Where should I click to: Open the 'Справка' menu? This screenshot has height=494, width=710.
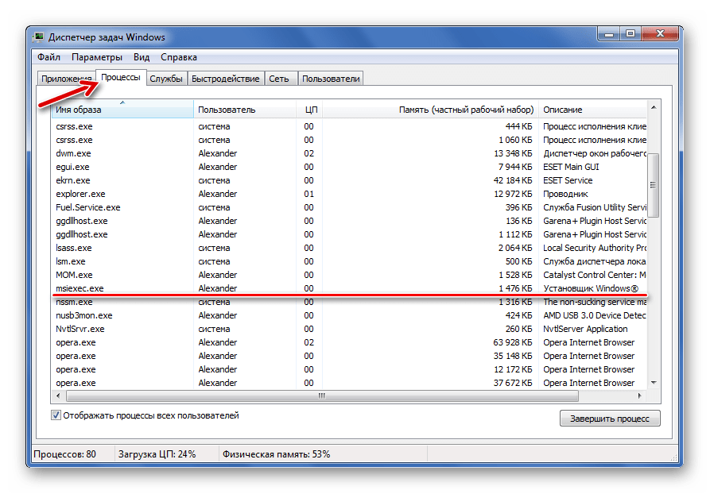(179, 57)
